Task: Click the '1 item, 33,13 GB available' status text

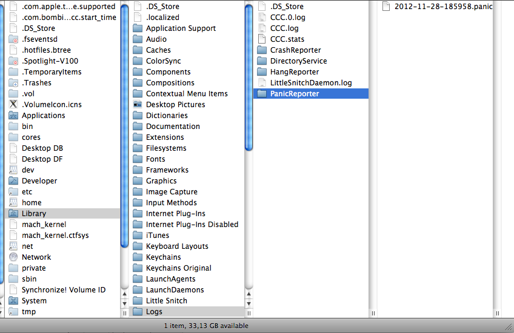Action: click(206, 326)
